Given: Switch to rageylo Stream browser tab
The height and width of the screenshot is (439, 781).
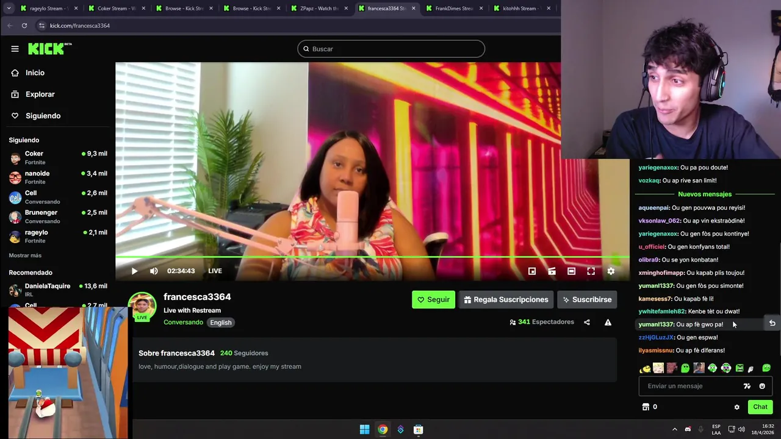Looking at the screenshot, I should 48,9.
